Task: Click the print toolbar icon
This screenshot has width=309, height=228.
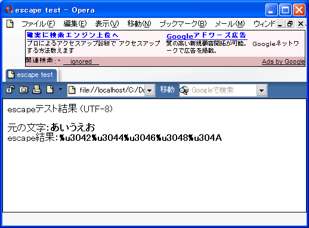Action: [36, 90]
